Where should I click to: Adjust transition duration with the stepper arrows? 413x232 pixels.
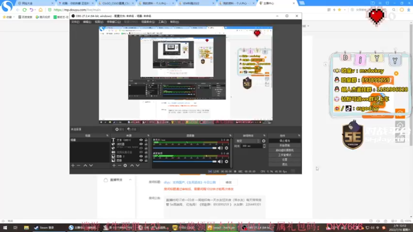pyautogui.click(x=264, y=146)
